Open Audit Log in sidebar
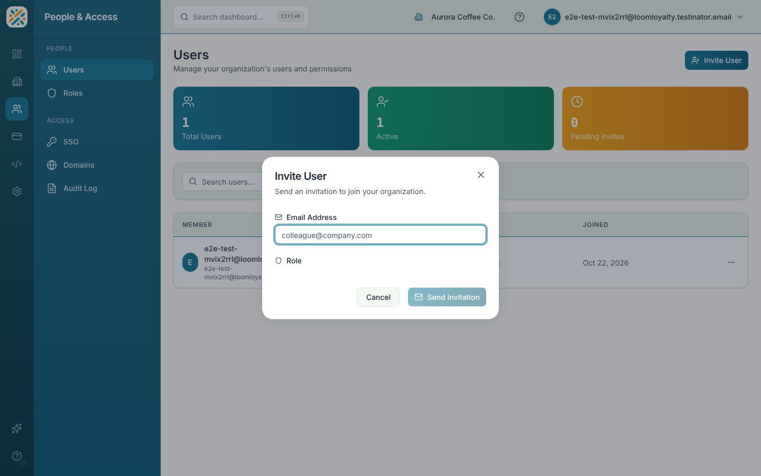Screen dimensions: 761x476 pyautogui.click(x=97, y=188)
